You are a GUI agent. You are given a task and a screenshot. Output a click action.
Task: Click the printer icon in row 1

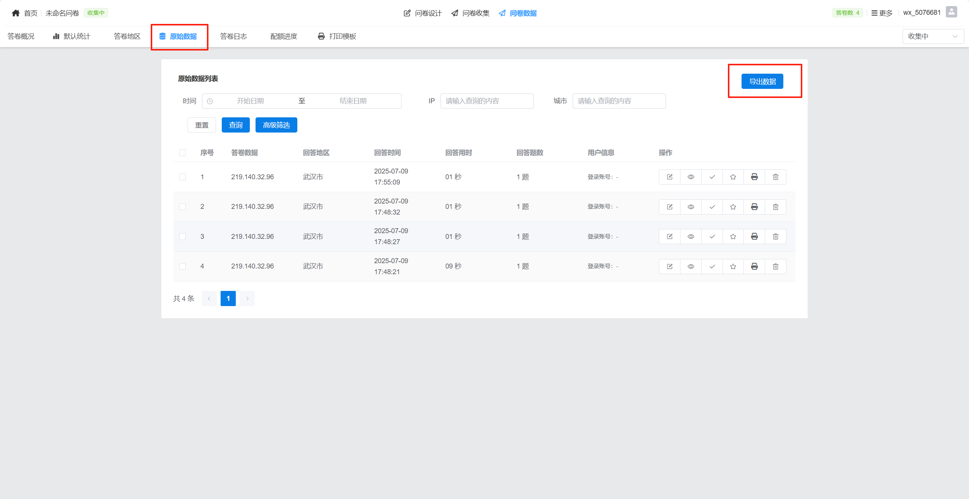click(x=754, y=177)
